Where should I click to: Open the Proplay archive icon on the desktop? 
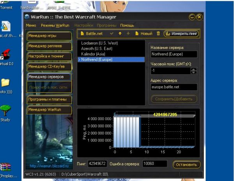tap(6, 167)
